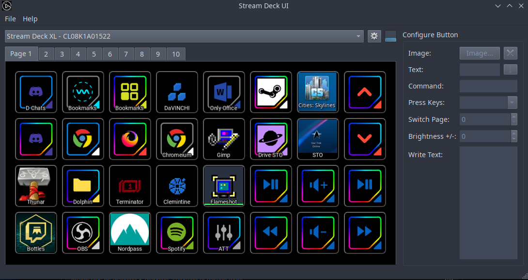Click the Steam button

[271, 92]
